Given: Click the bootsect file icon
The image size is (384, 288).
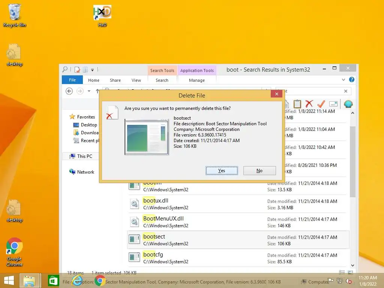Looking at the screenshot, I should pos(134,239).
